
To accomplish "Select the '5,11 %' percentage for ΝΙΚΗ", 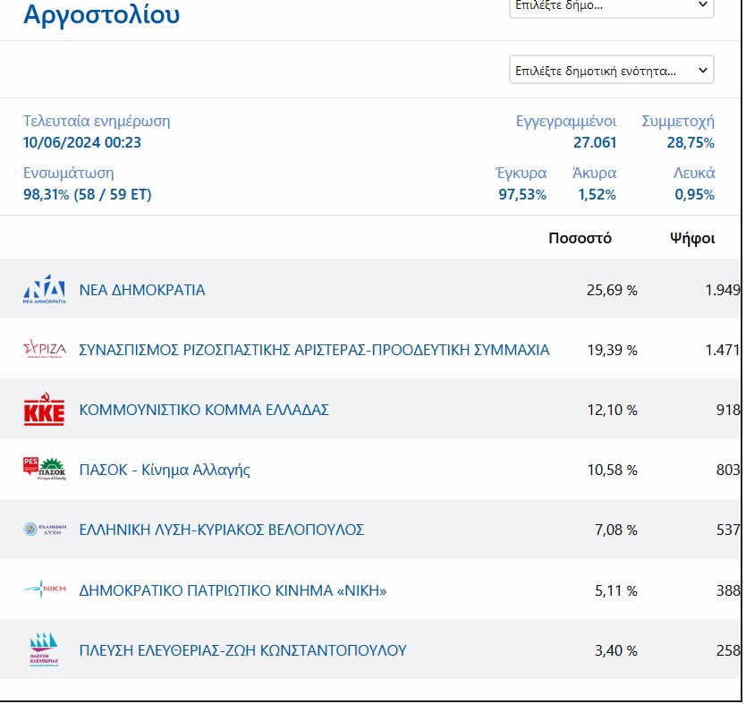I will [x=616, y=590].
